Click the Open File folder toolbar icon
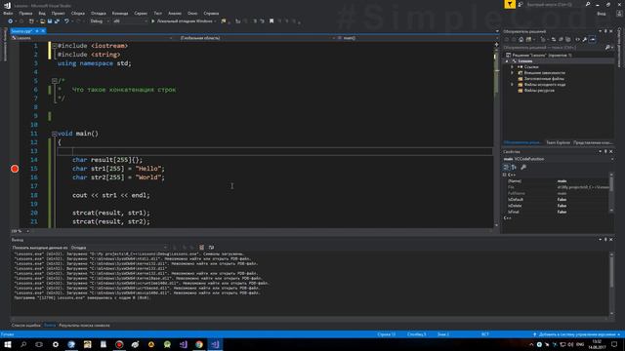 tap(42, 21)
